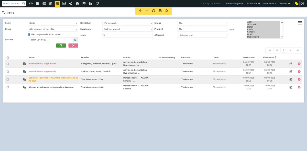Export tasks to Excel file icon
The image size is (307, 151).
[x=167, y=11]
